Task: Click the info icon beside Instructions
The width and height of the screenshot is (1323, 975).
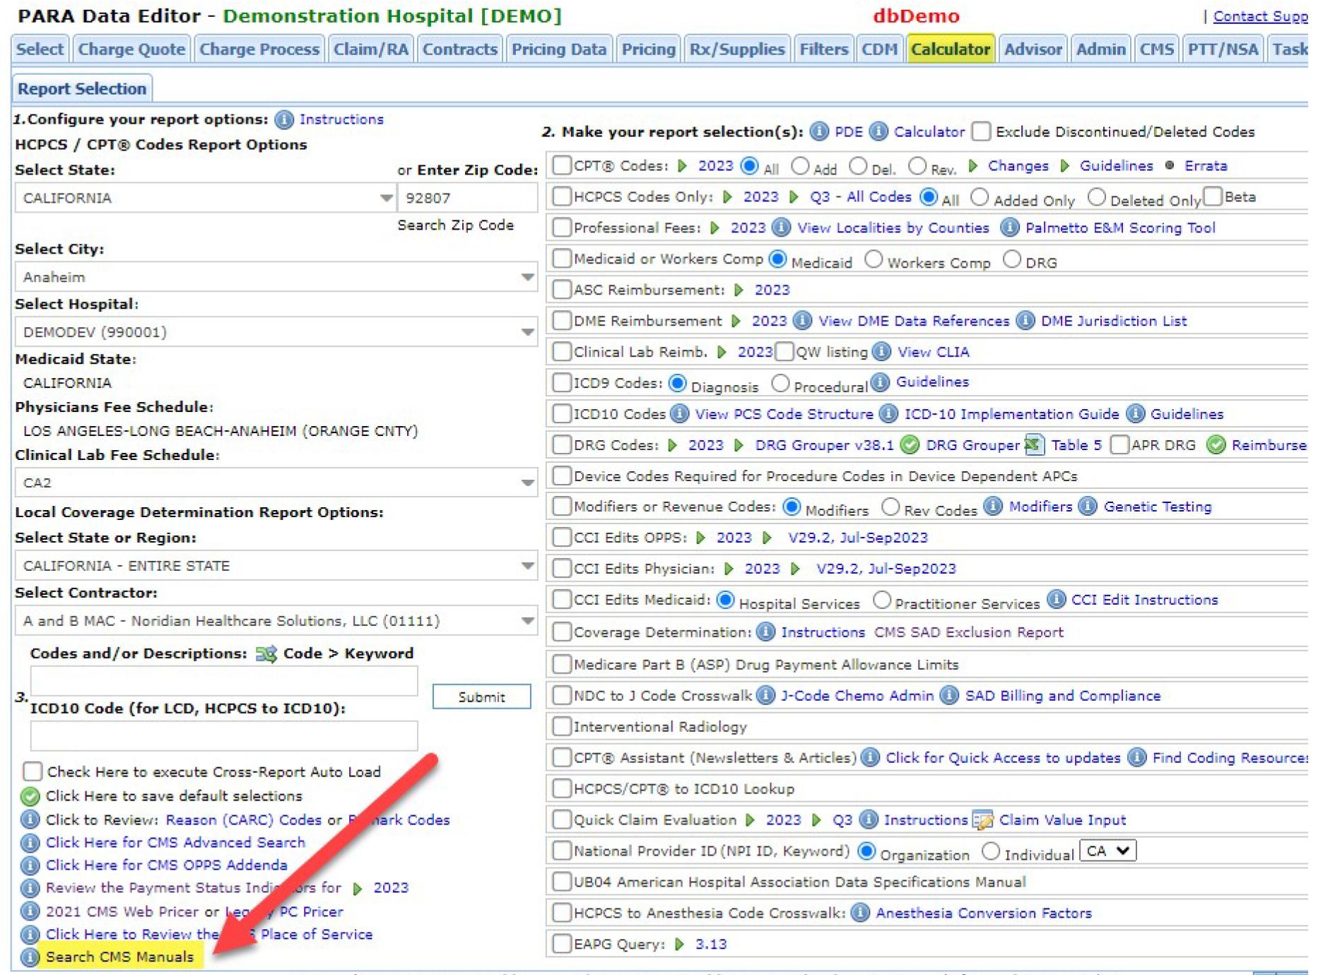Action: point(283,120)
